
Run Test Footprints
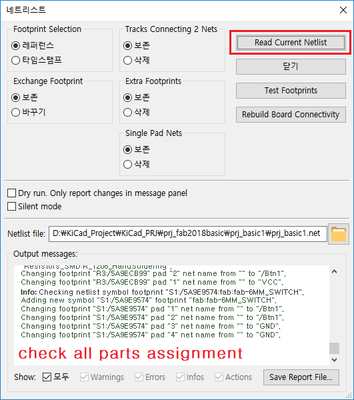tap(291, 91)
